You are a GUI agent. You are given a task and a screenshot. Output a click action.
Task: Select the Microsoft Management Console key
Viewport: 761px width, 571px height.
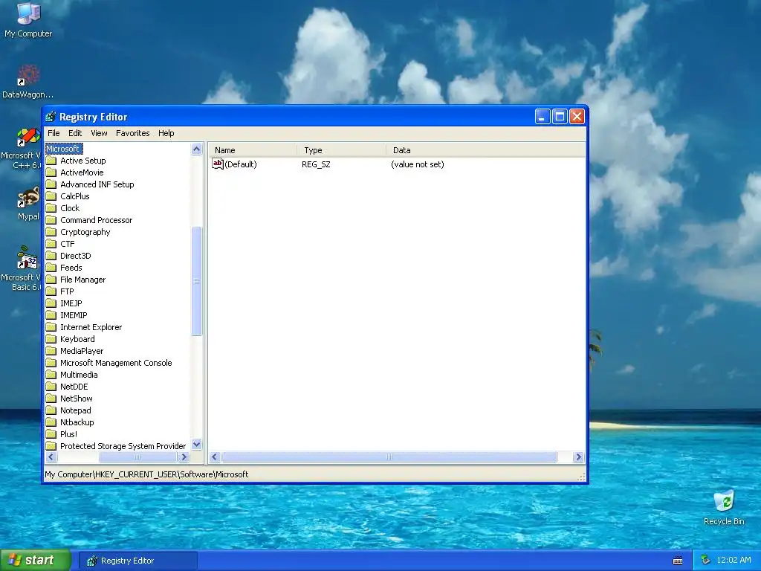(x=116, y=363)
